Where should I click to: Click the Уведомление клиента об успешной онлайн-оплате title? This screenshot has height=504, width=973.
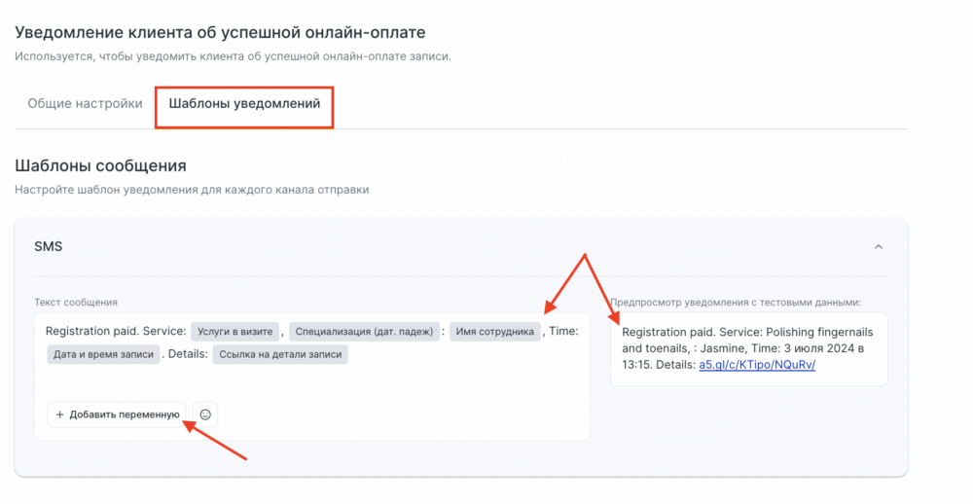coord(220,32)
